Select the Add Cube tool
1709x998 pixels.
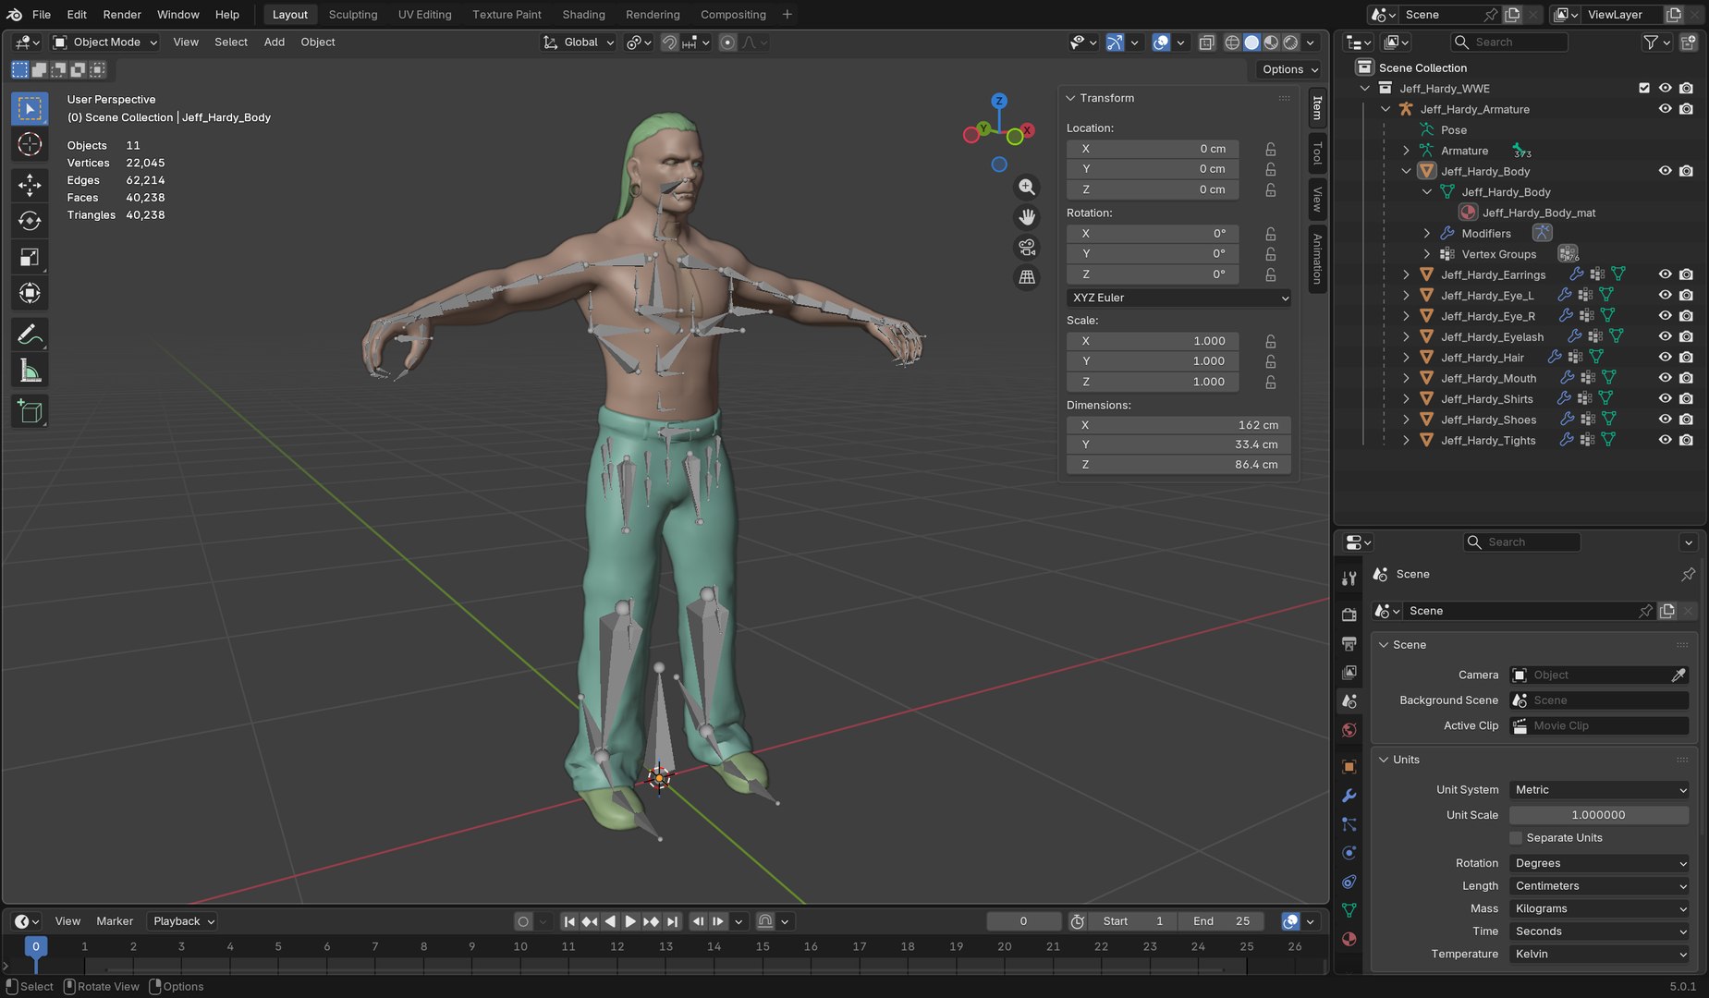click(x=30, y=411)
